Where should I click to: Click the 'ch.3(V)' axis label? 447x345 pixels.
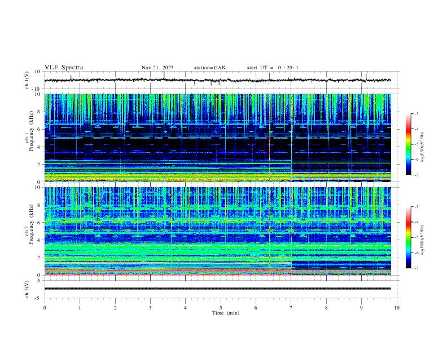[x=27, y=289]
